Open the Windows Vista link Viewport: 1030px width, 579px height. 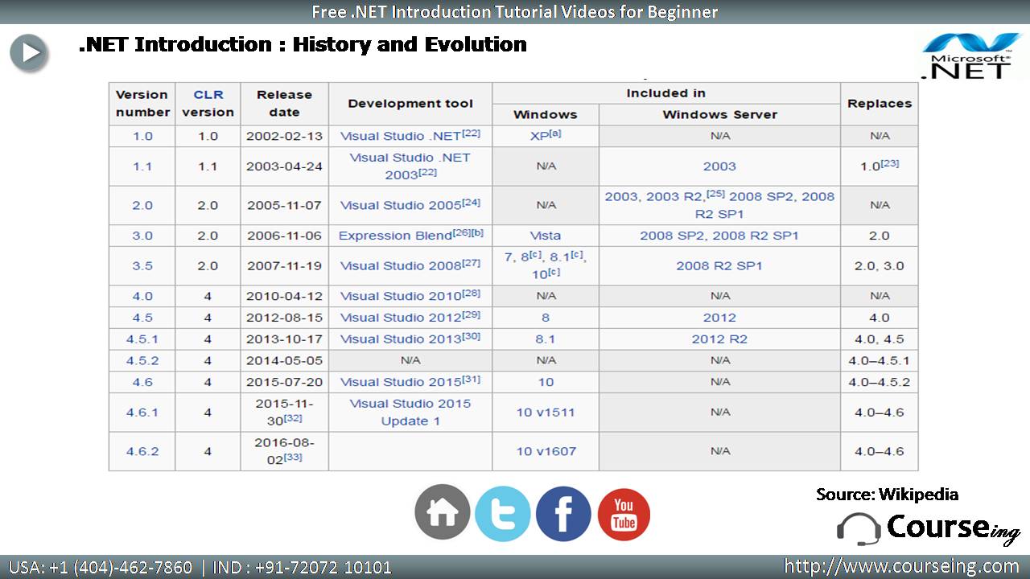tap(546, 236)
